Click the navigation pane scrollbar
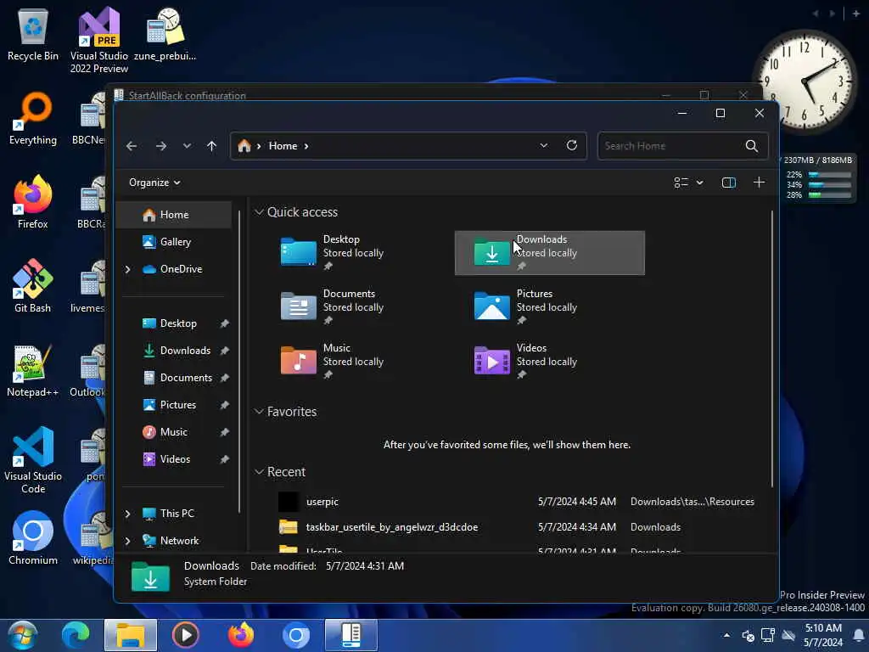869x652 pixels. click(239, 362)
